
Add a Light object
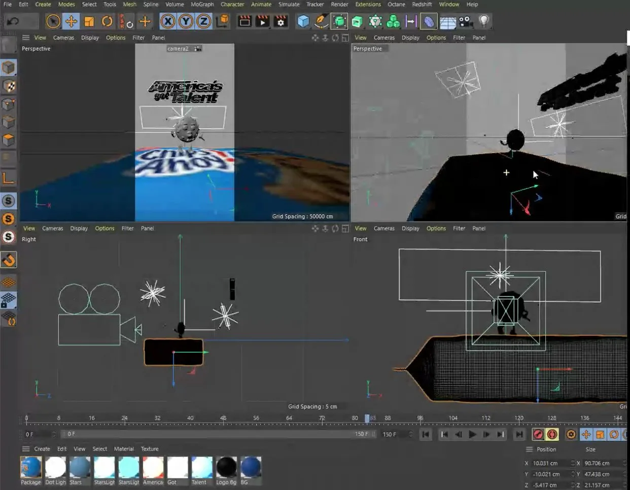(x=484, y=21)
